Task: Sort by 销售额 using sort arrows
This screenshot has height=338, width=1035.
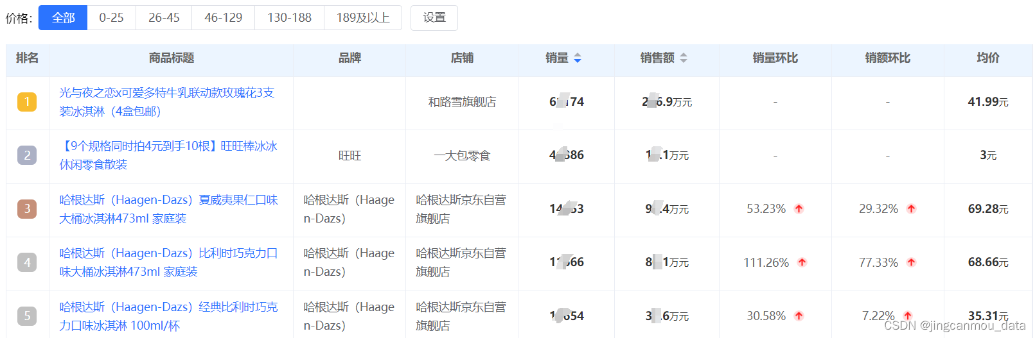Action: pos(684,58)
